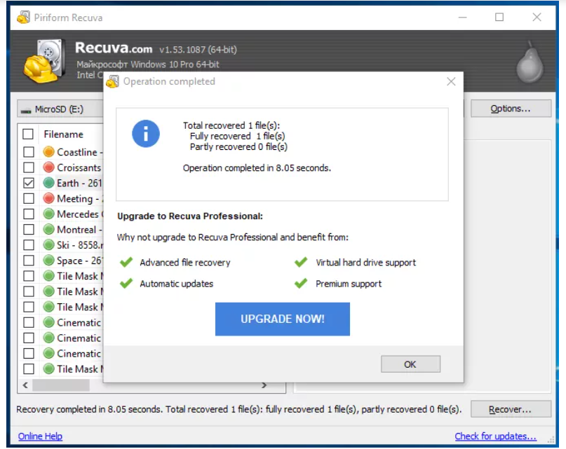The width and height of the screenshot is (566, 449).
Task: Open the Options... button
Action: 511,109
